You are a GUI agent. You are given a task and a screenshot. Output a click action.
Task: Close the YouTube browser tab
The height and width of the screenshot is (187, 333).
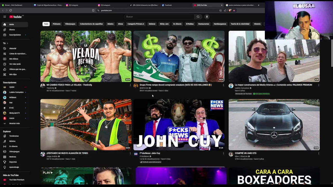pyautogui.click(x=222, y=5)
